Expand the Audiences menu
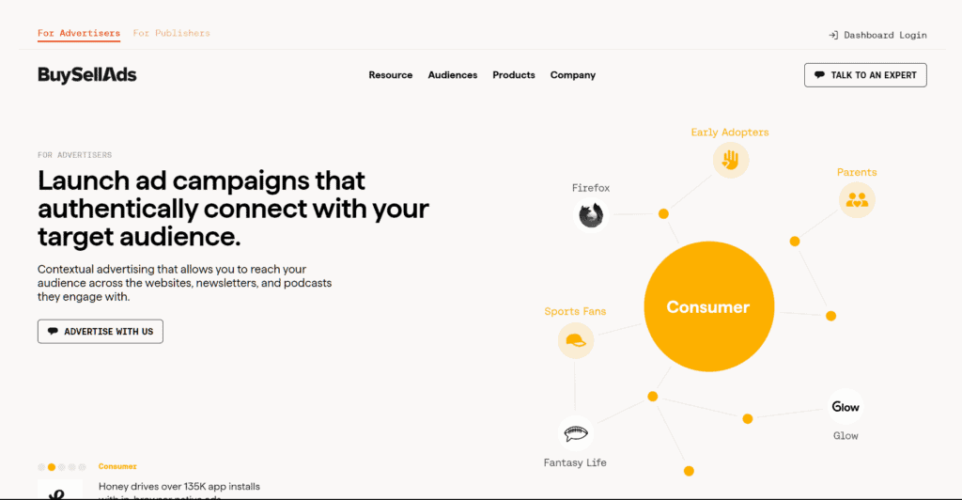This screenshot has height=500, width=962. coord(452,75)
